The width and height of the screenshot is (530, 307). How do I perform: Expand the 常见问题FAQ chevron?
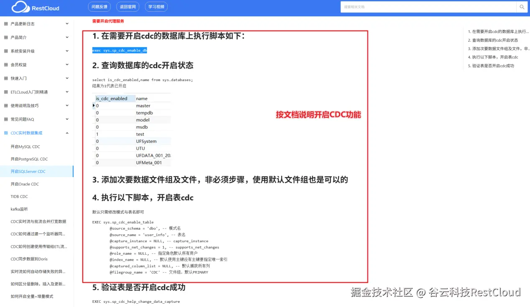67,119
